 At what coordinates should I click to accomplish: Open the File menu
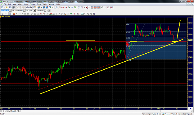pos(5,4)
